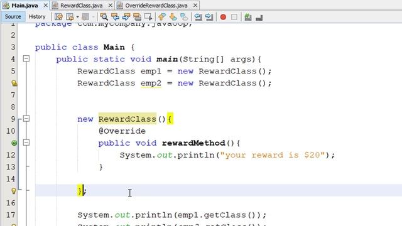Click line number 12 in the gutter
This screenshot has height=226, width=402.
pos(11,155)
